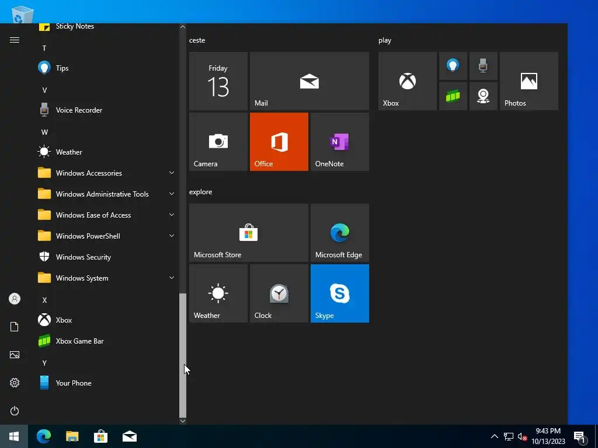Open Settings gear in Start sidebar

pyautogui.click(x=15, y=383)
